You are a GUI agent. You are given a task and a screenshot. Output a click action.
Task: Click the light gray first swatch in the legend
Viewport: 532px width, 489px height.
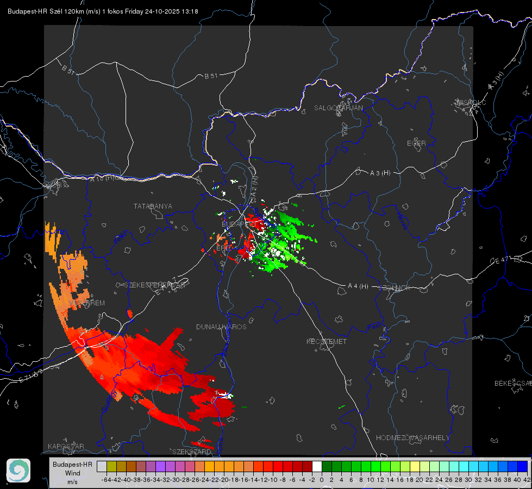pyautogui.click(x=102, y=467)
